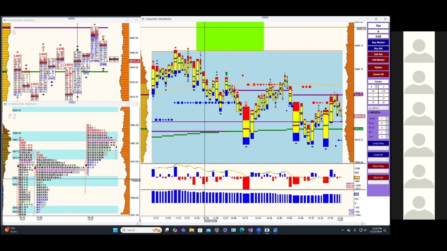
Task: Click the Long Entry button
Action: pyautogui.click(x=378, y=143)
